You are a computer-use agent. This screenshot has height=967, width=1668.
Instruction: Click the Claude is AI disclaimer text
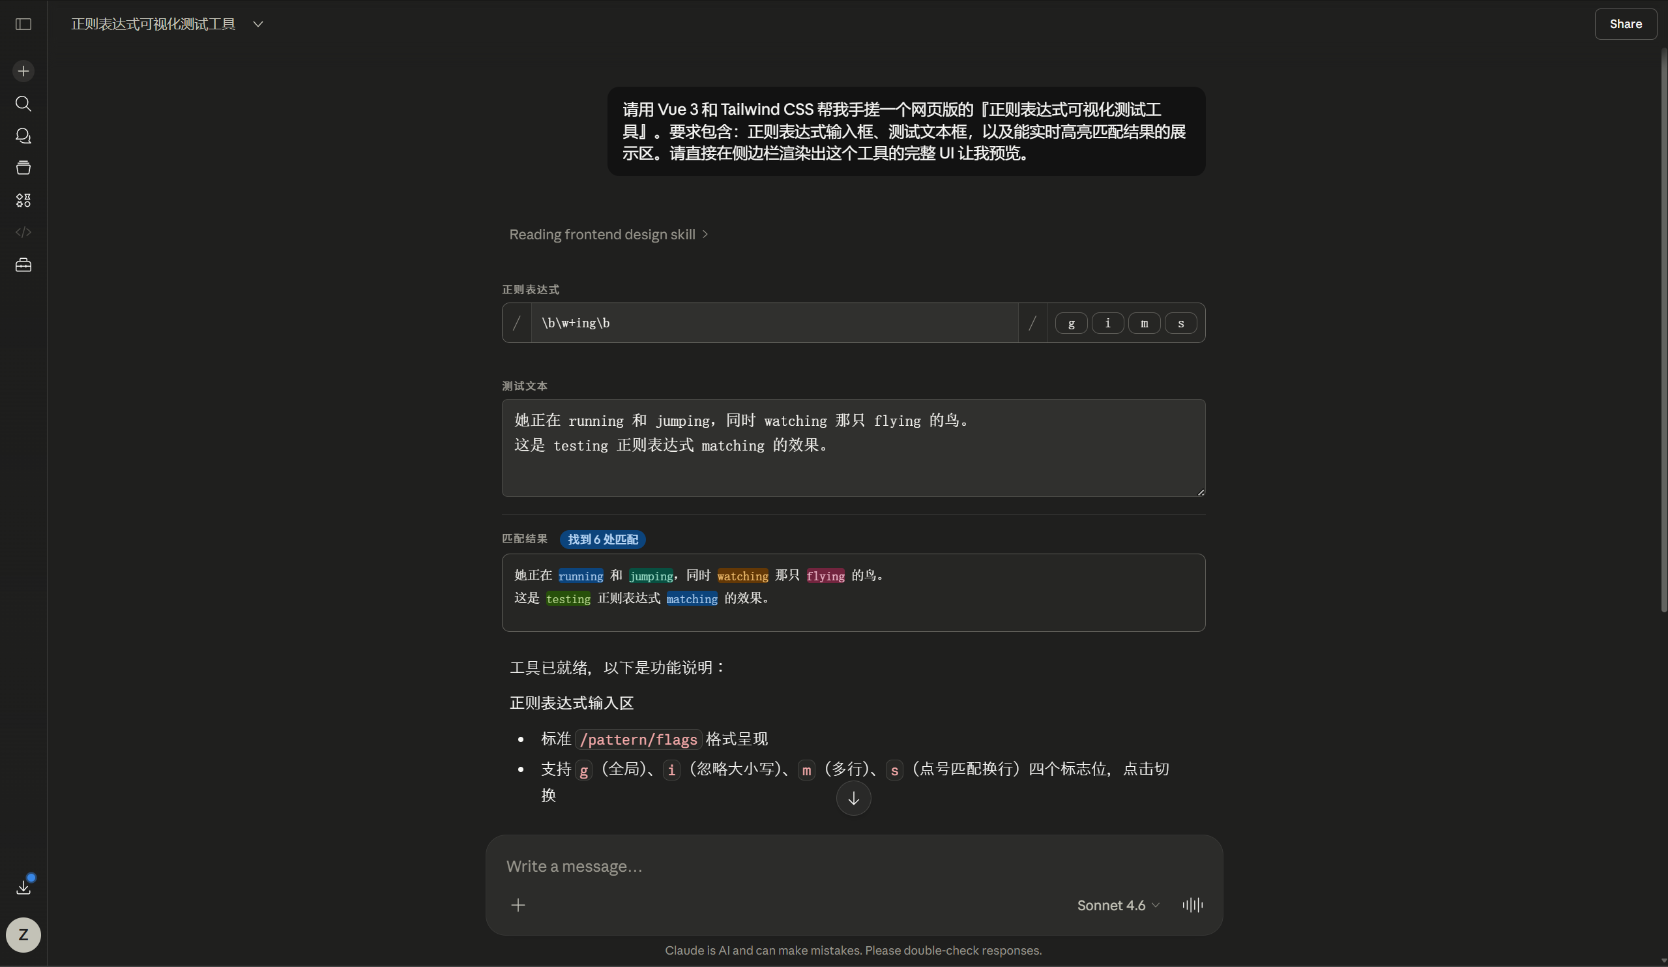point(853,951)
